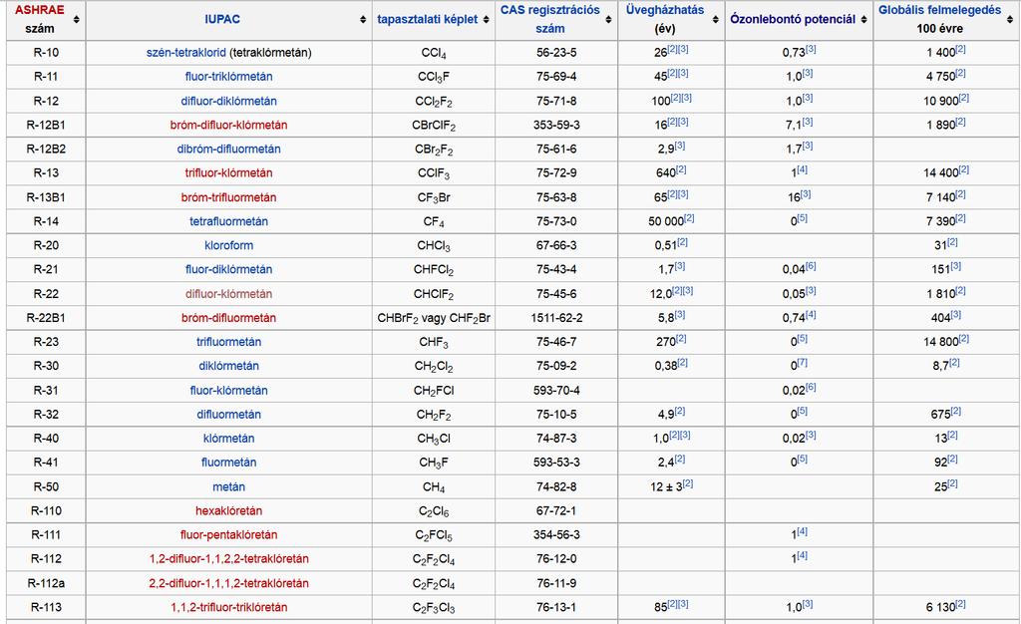Sort by CAS regisztrációs szám arrows
The height and width of the screenshot is (624, 1021).
click(608, 20)
